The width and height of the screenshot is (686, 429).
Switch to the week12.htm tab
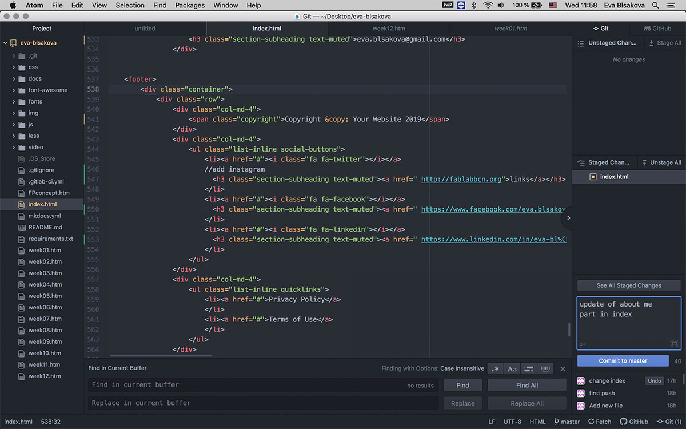389,29
